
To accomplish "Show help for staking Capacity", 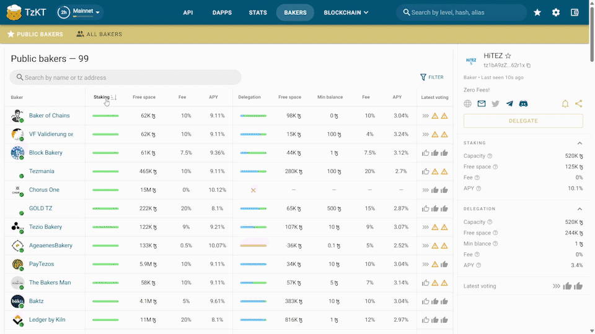I will point(490,156).
